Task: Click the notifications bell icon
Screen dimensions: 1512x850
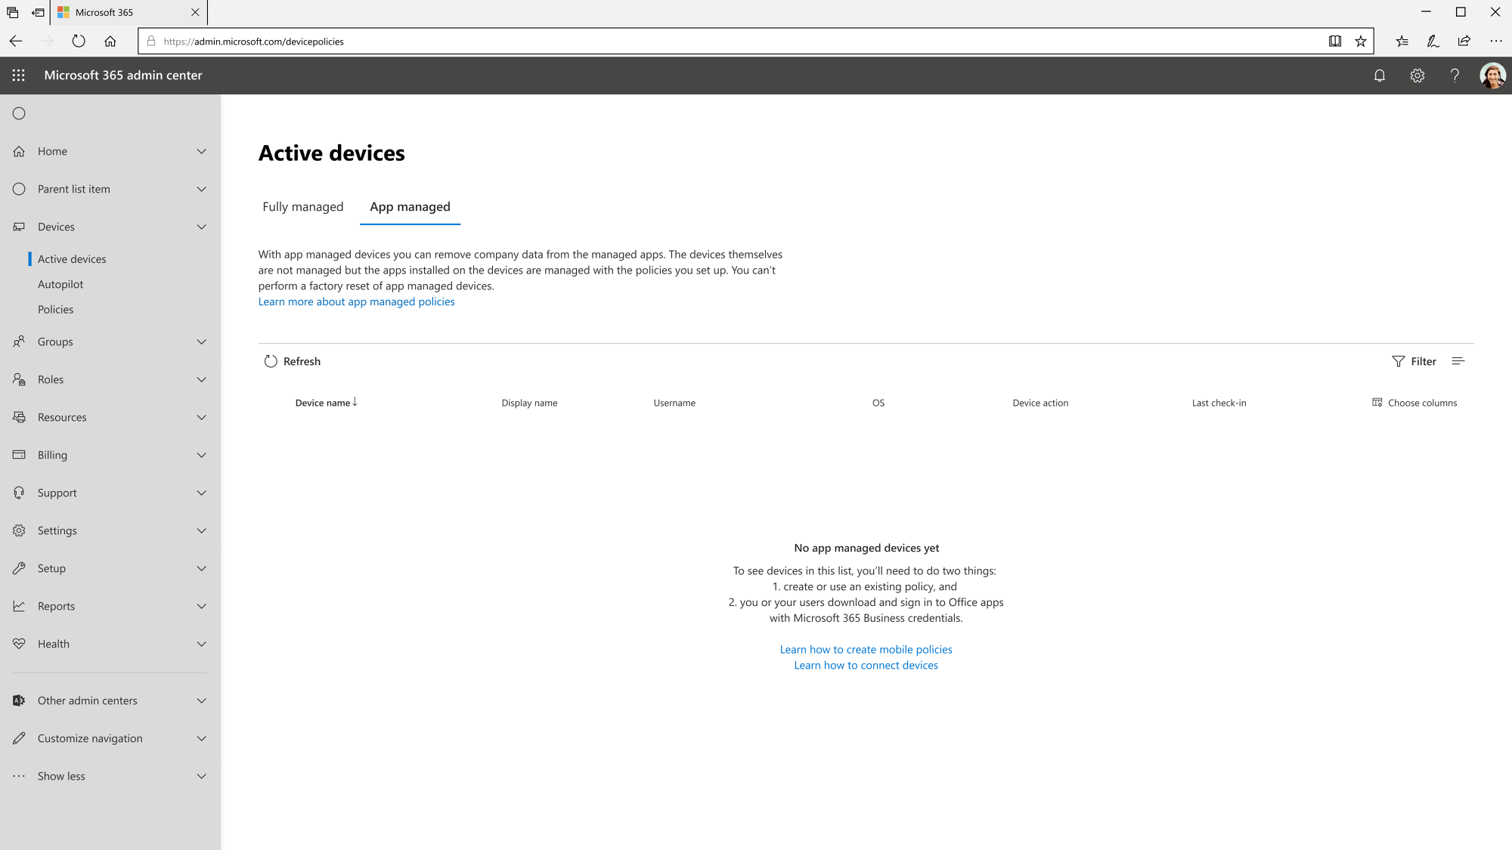Action: tap(1380, 76)
